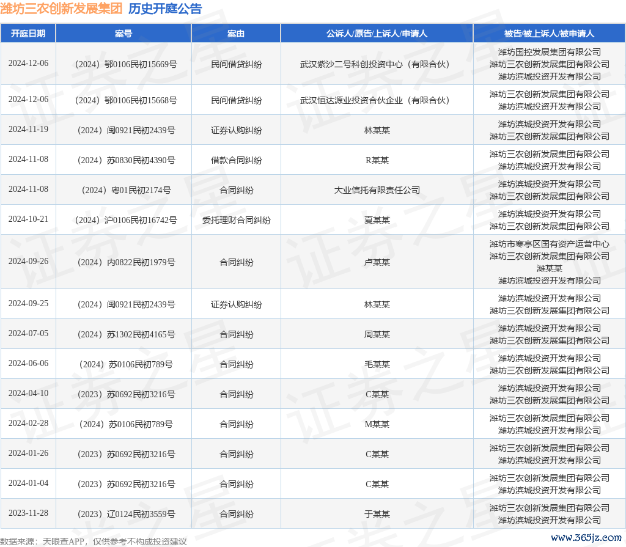The height and width of the screenshot is (547, 626).
Task: Select case number 内0822民初1979号
Action: (126, 262)
